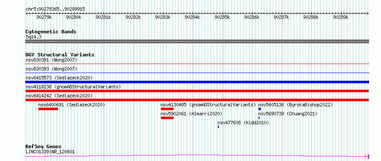381x161 pixels.
Task: Click the DGV Structural Variants track title
Action: (60, 55)
